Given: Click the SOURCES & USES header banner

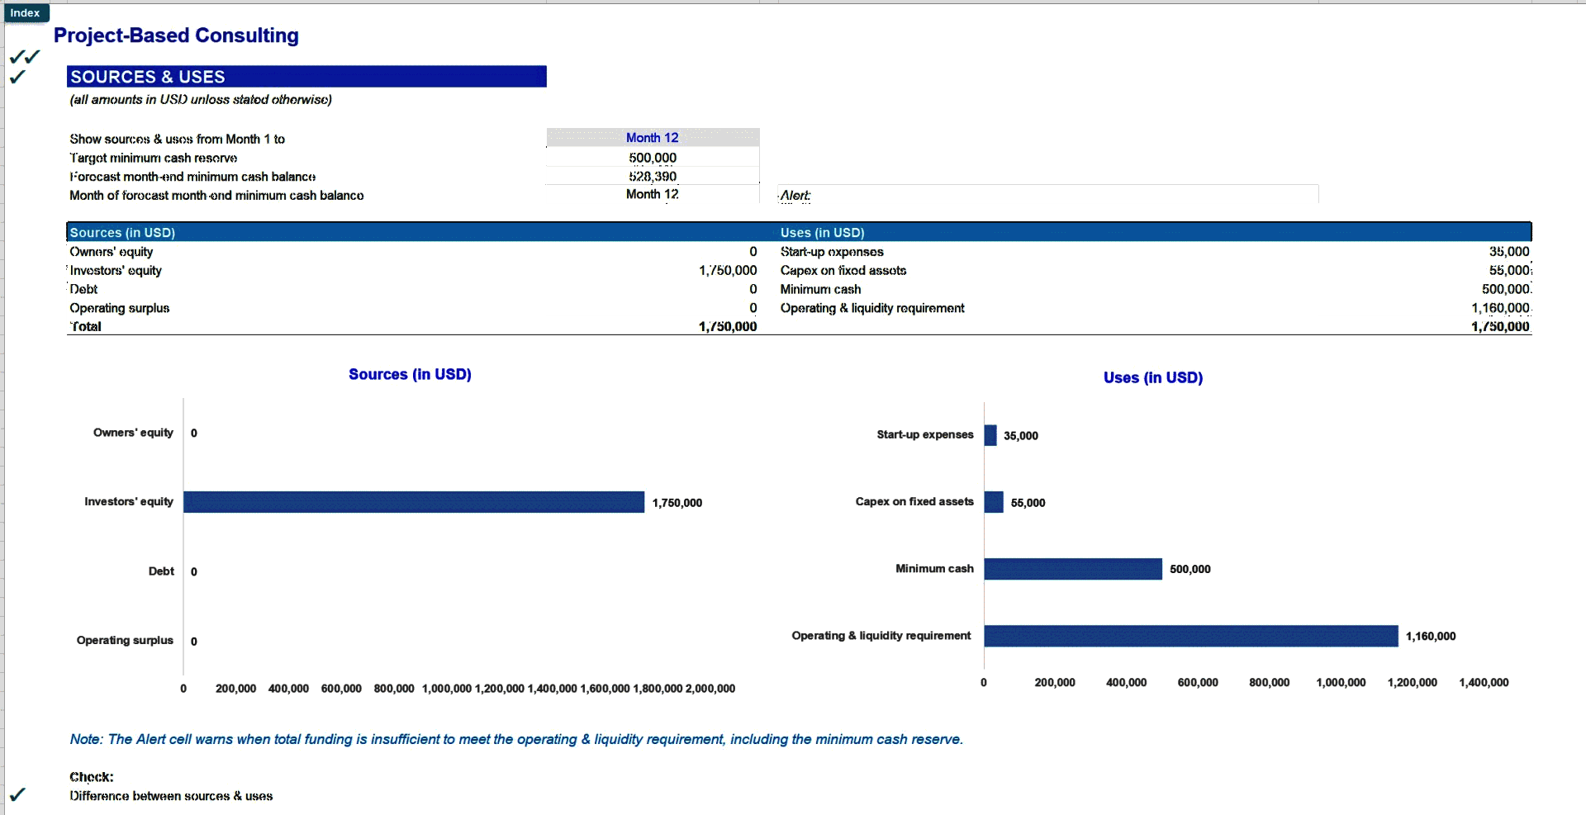Looking at the screenshot, I should (x=306, y=76).
